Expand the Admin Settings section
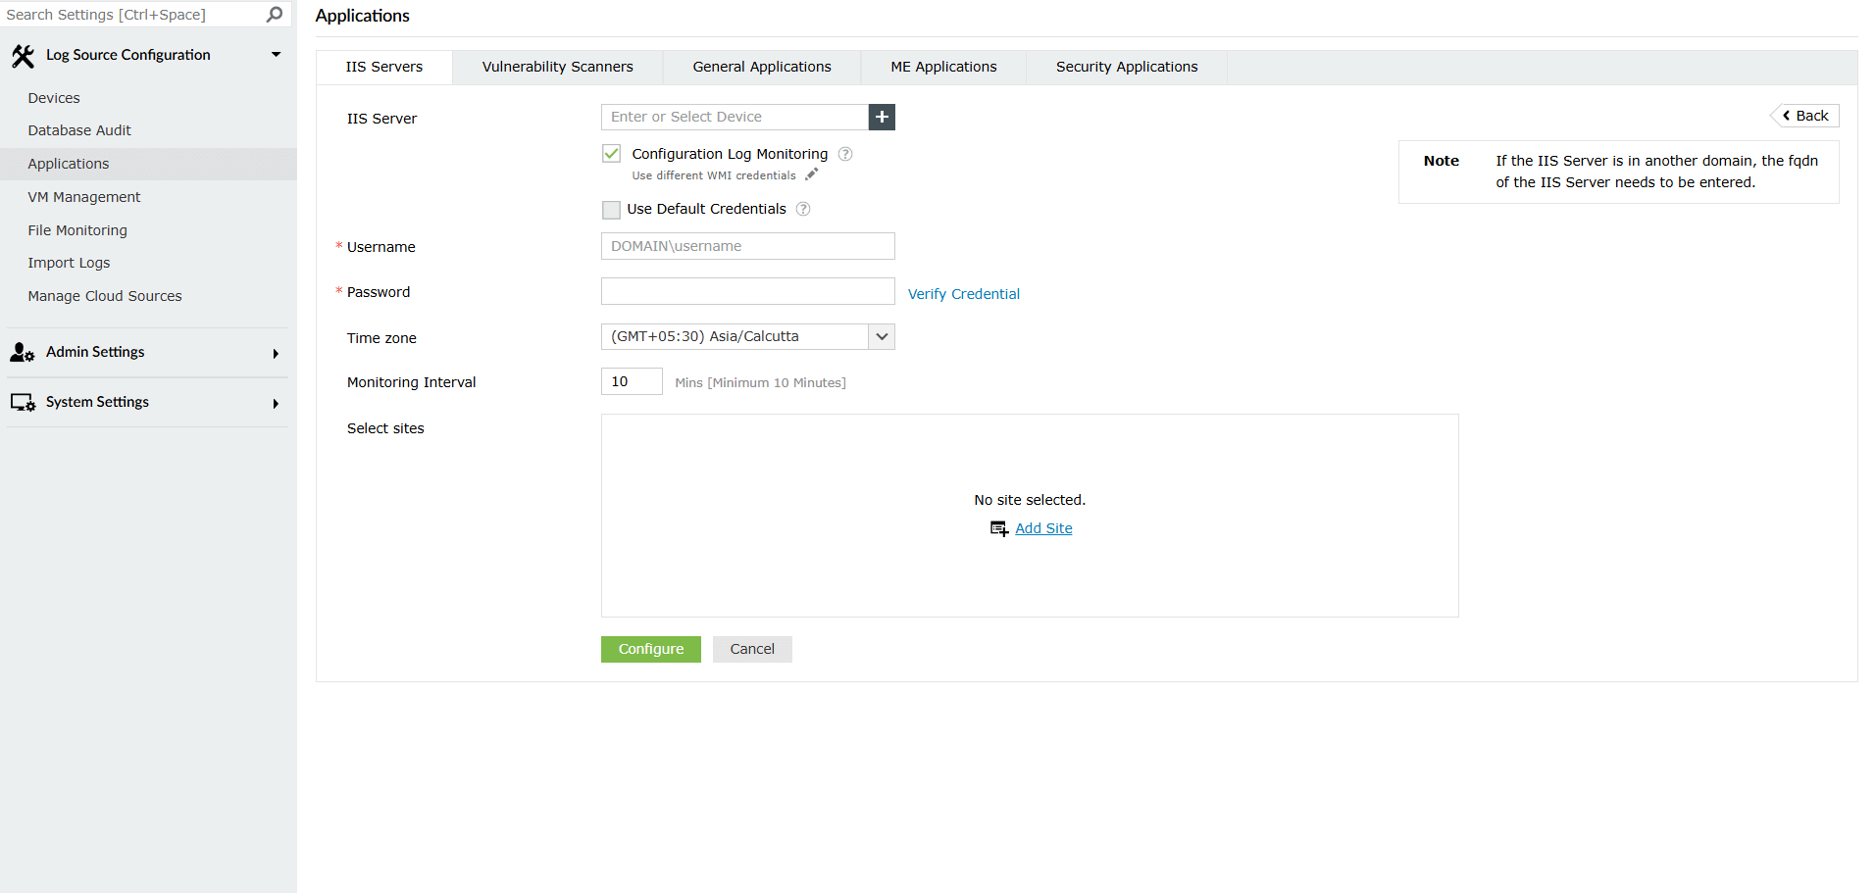 click(x=276, y=353)
